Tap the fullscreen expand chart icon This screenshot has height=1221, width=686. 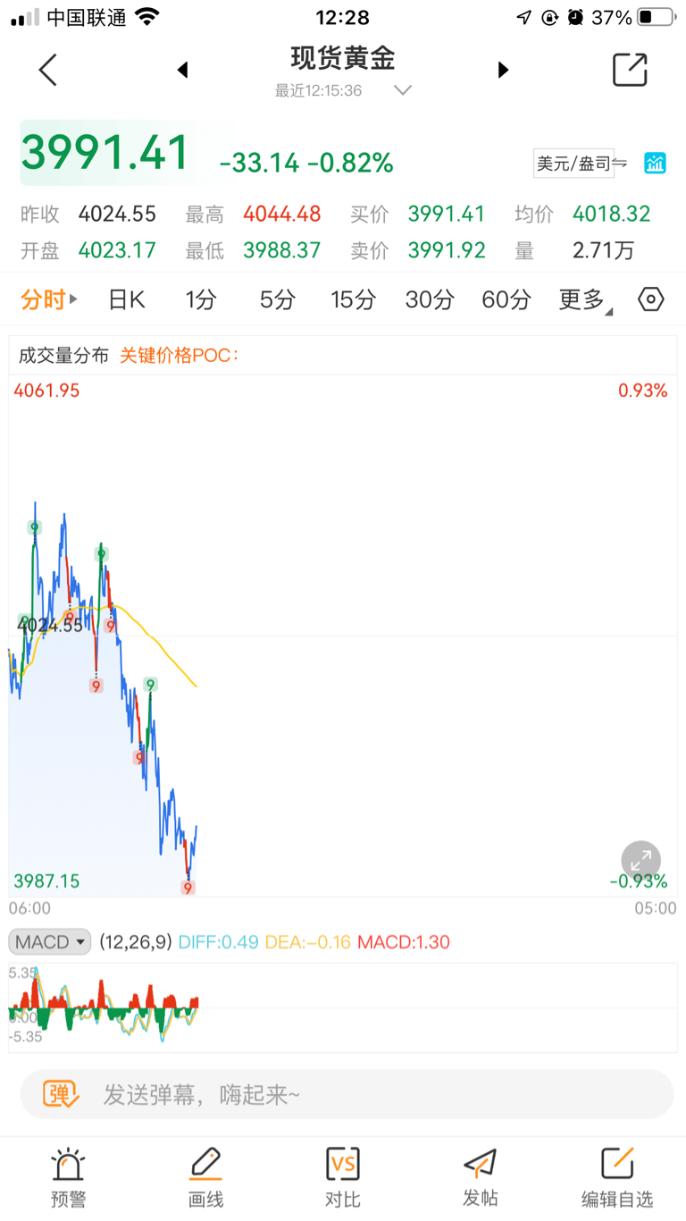click(x=640, y=862)
